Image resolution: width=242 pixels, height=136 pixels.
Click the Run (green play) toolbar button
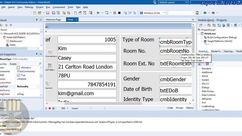point(98,13)
